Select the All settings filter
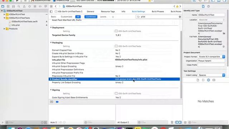 point(78,17)
